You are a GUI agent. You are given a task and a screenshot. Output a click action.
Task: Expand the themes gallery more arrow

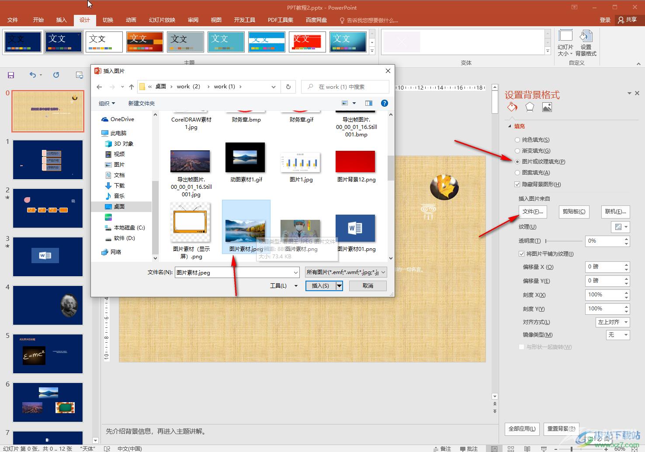pos(372,51)
